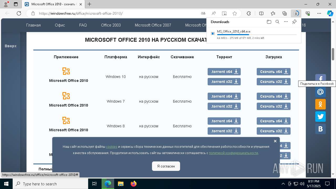The width and height of the screenshot is (336, 189).
Task: Open Task View on taskbar
Action: 94,184
